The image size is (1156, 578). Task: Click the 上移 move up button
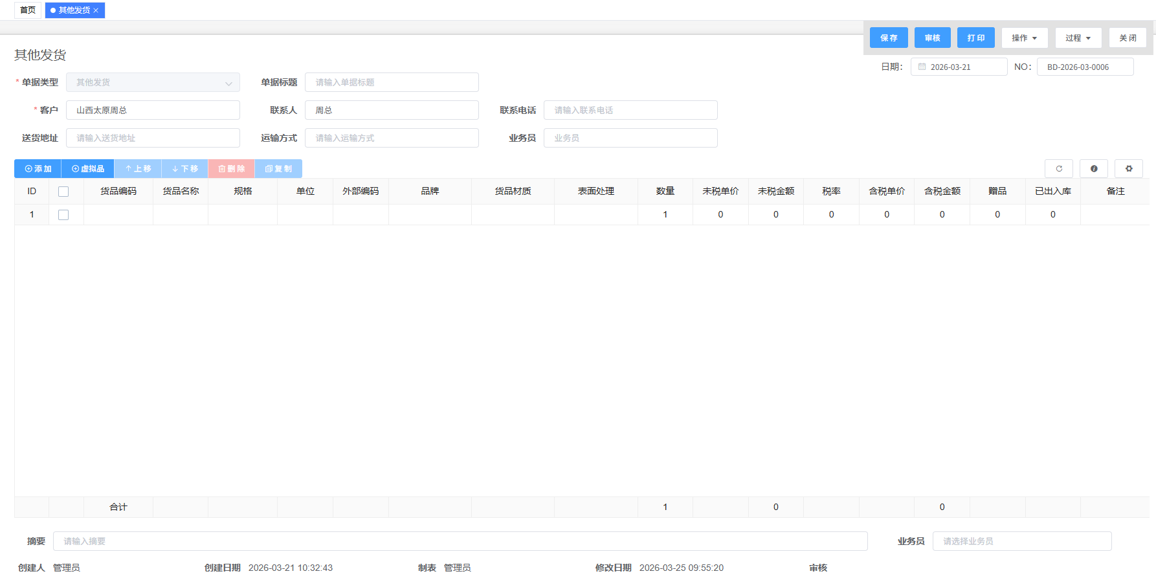[138, 169]
